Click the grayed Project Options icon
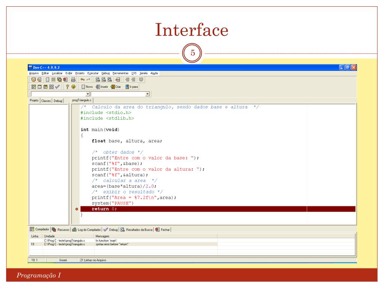This screenshot has width=384, height=288. click(x=141, y=79)
